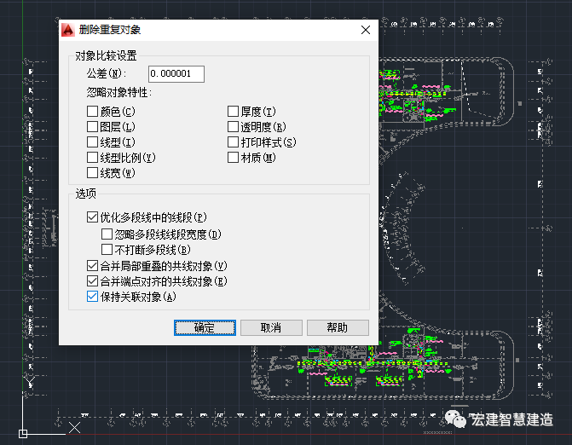Check the 厚度(T) option
This screenshot has height=445, width=572.
pyautogui.click(x=233, y=111)
